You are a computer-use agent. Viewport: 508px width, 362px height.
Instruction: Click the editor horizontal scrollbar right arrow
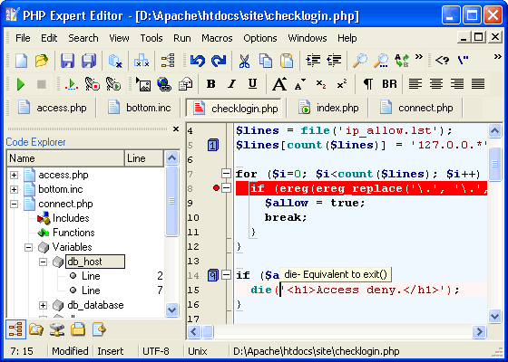[x=479, y=331]
